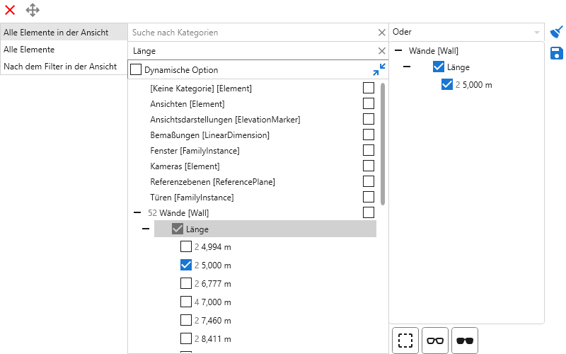Click the red X close icon
The image size is (566, 354).
pos(10,10)
